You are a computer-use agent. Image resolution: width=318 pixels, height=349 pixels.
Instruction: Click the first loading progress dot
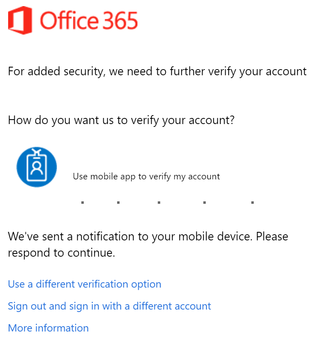point(83,202)
